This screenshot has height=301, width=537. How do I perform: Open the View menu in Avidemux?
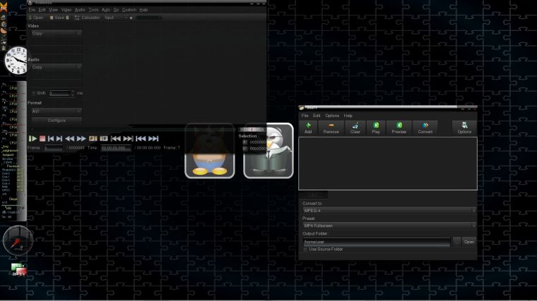[x=54, y=10]
